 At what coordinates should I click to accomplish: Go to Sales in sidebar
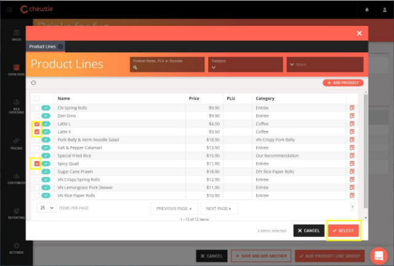tap(17, 35)
